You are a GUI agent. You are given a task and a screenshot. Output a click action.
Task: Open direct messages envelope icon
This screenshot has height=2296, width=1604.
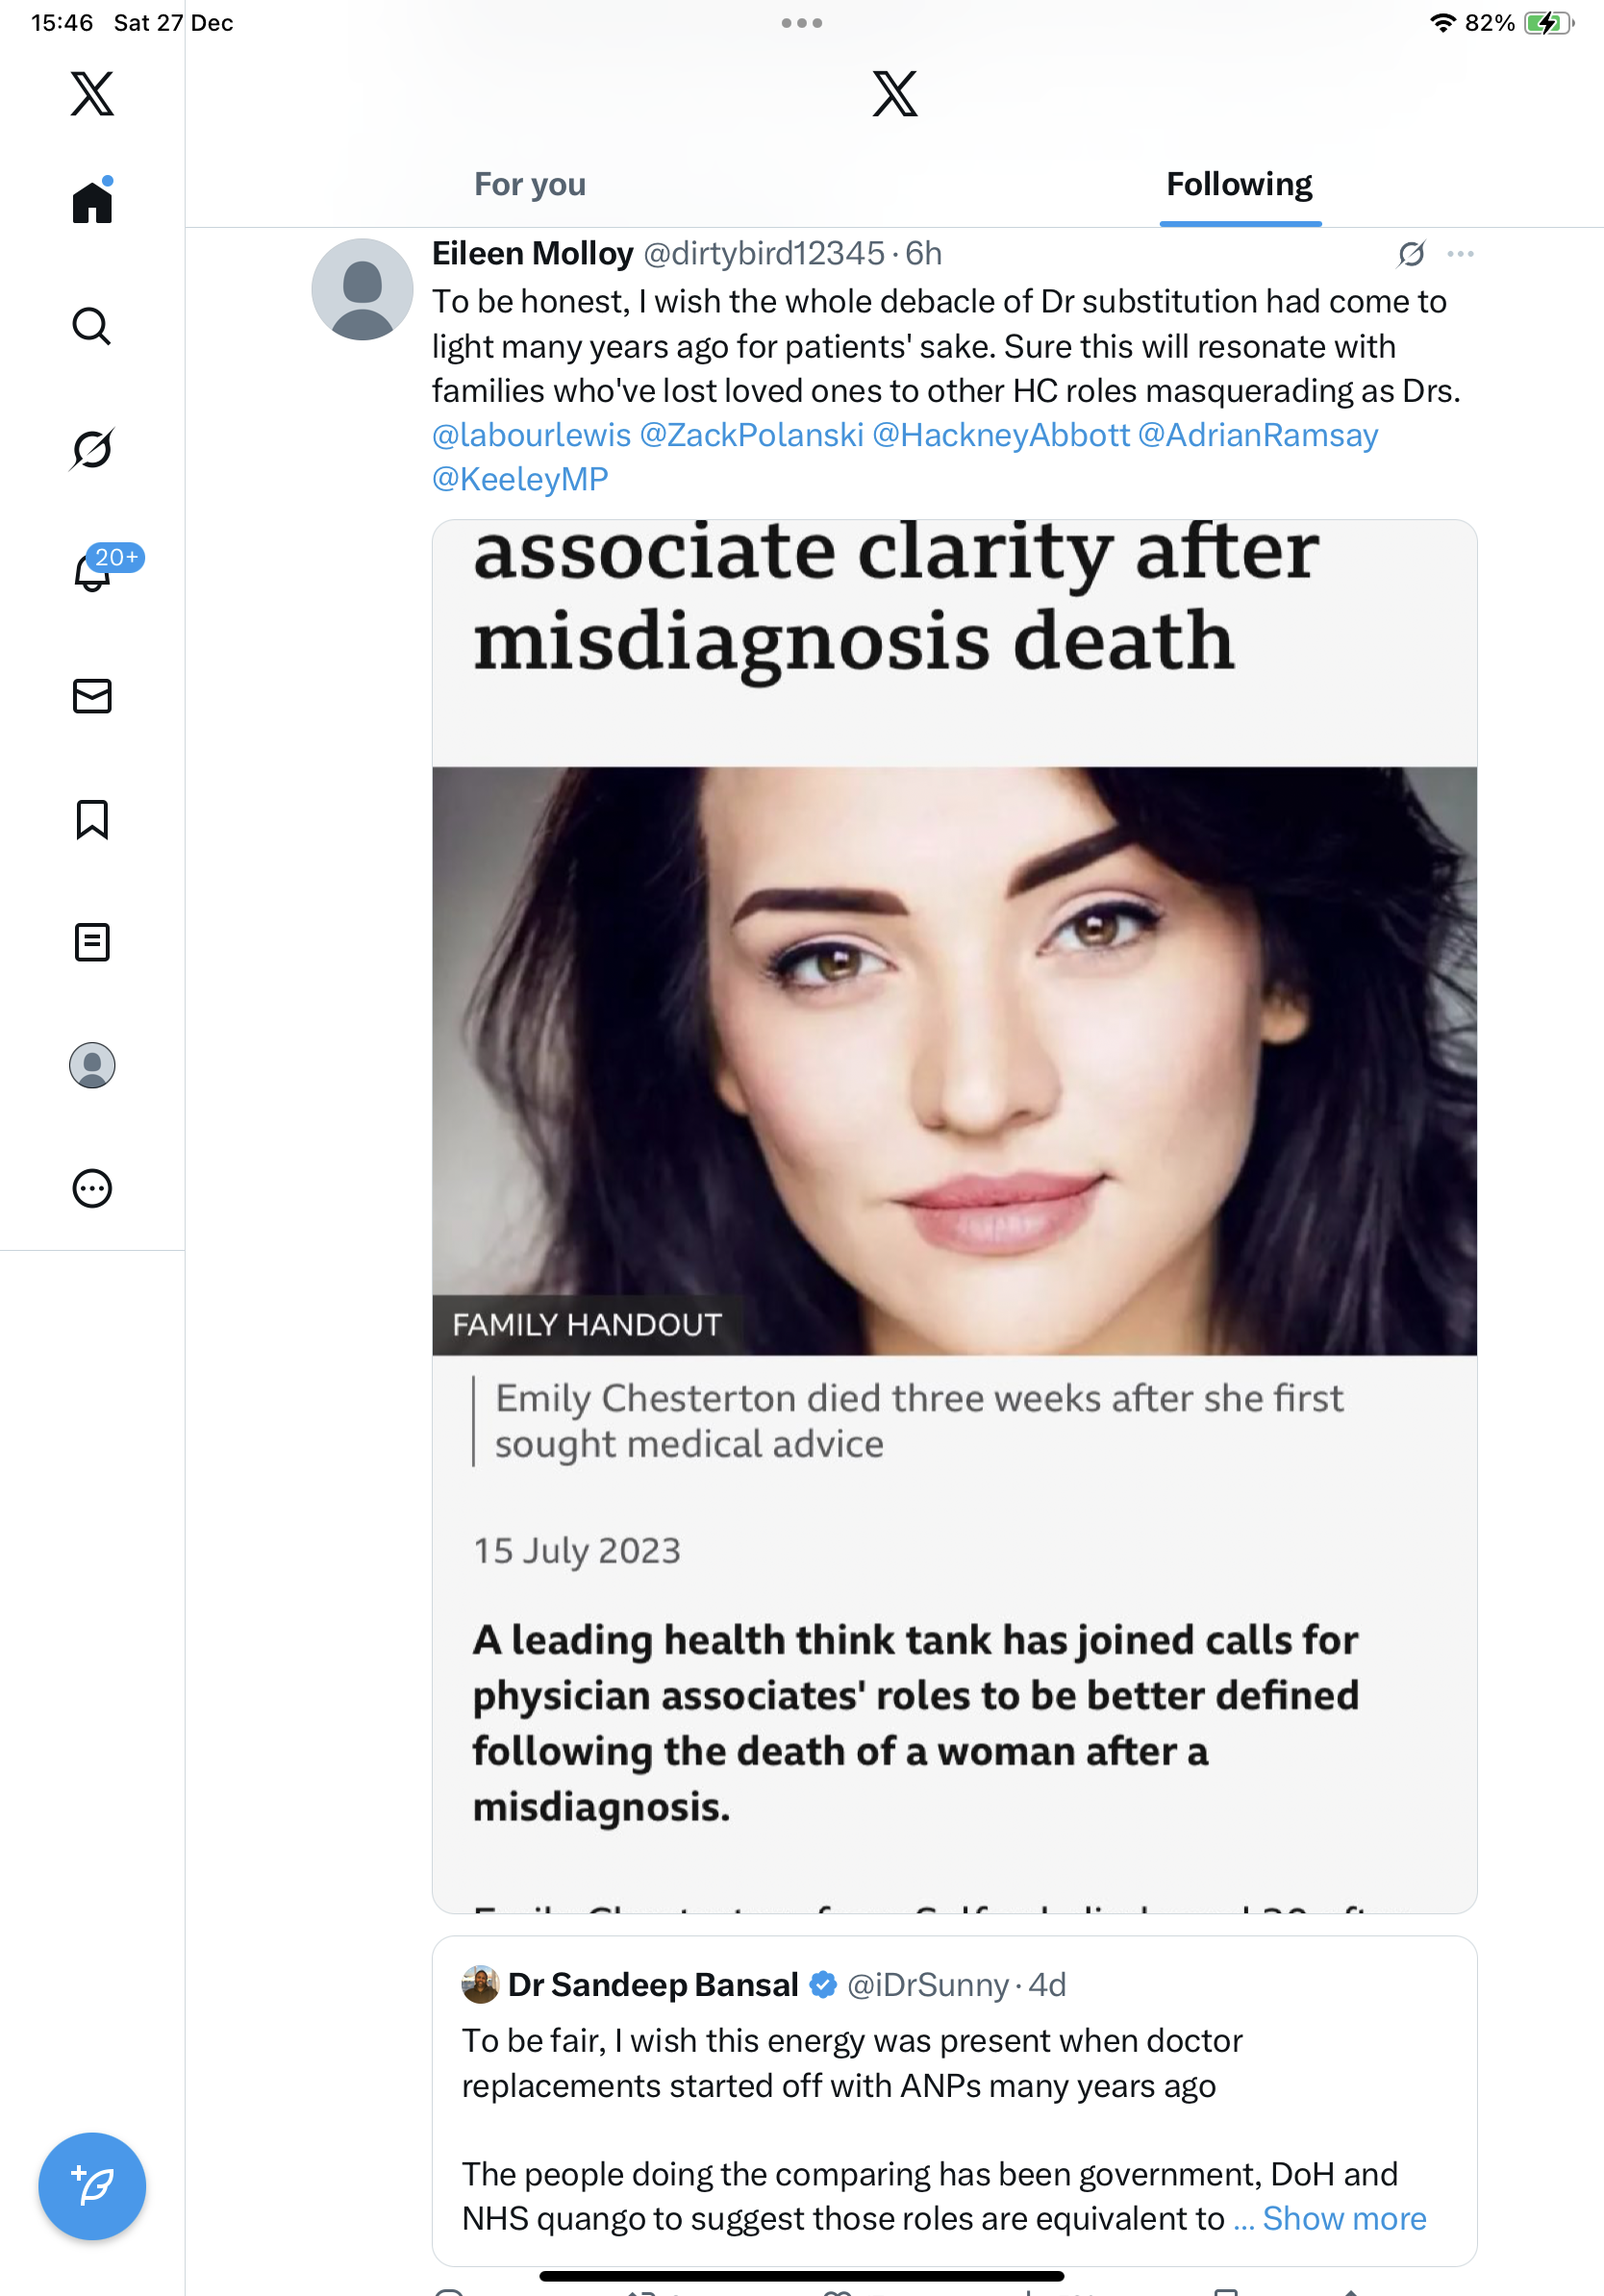[x=92, y=696]
